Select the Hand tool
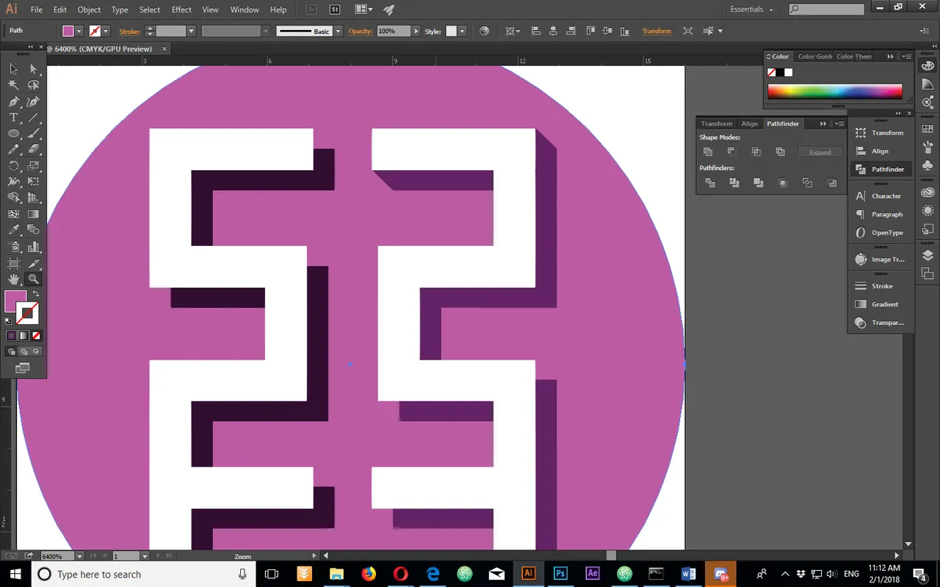 point(13,279)
